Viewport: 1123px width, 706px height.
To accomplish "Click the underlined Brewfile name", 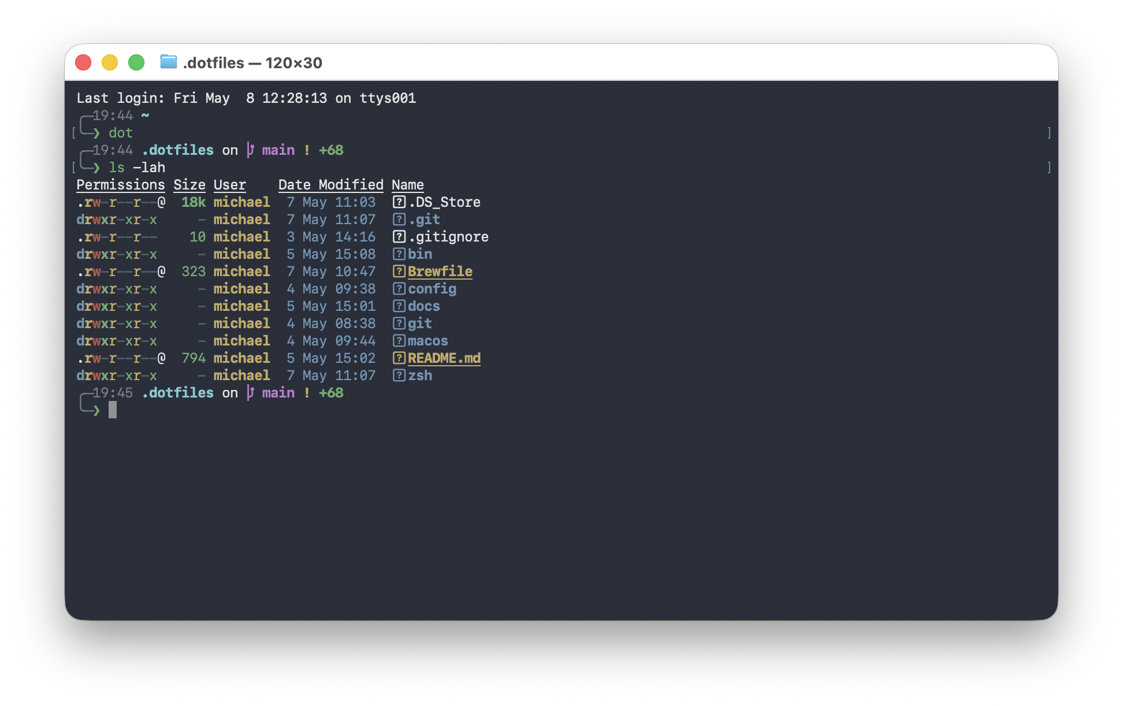I will (x=440, y=272).
